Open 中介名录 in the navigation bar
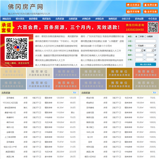The height and width of the screenshot is (159, 159). [152, 19]
